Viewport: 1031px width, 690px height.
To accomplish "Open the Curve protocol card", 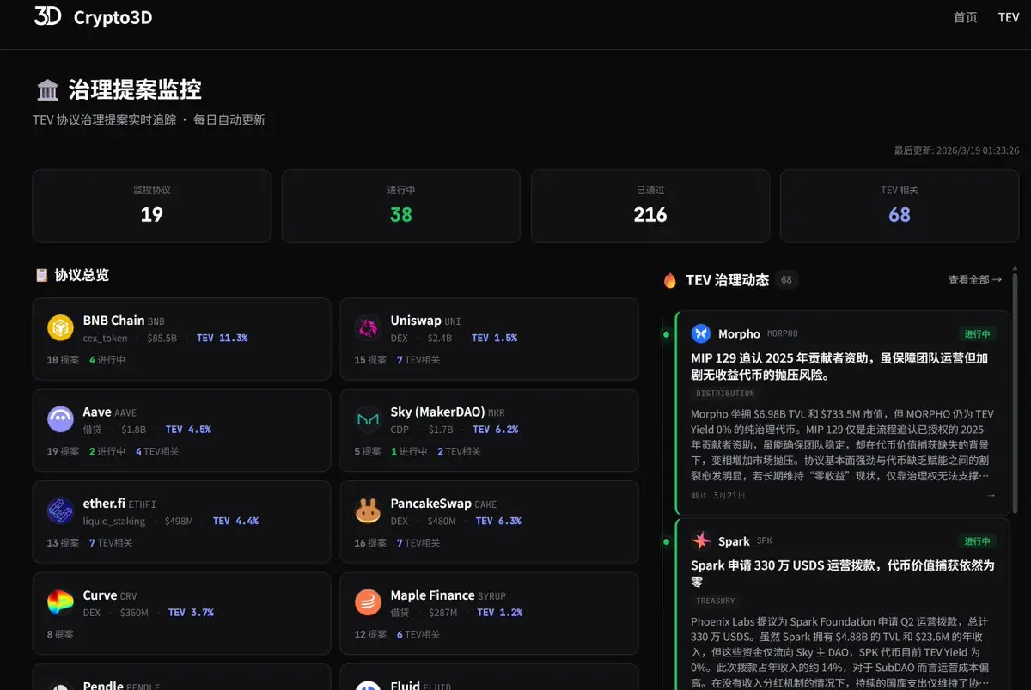I will tap(181, 614).
